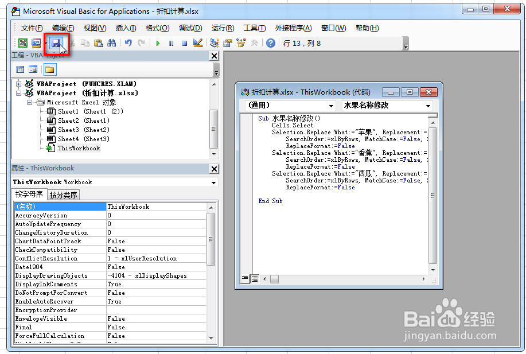Switch to the Microsoft Excel view icon
This screenshot has height=354, width=526.
point(23,43)
